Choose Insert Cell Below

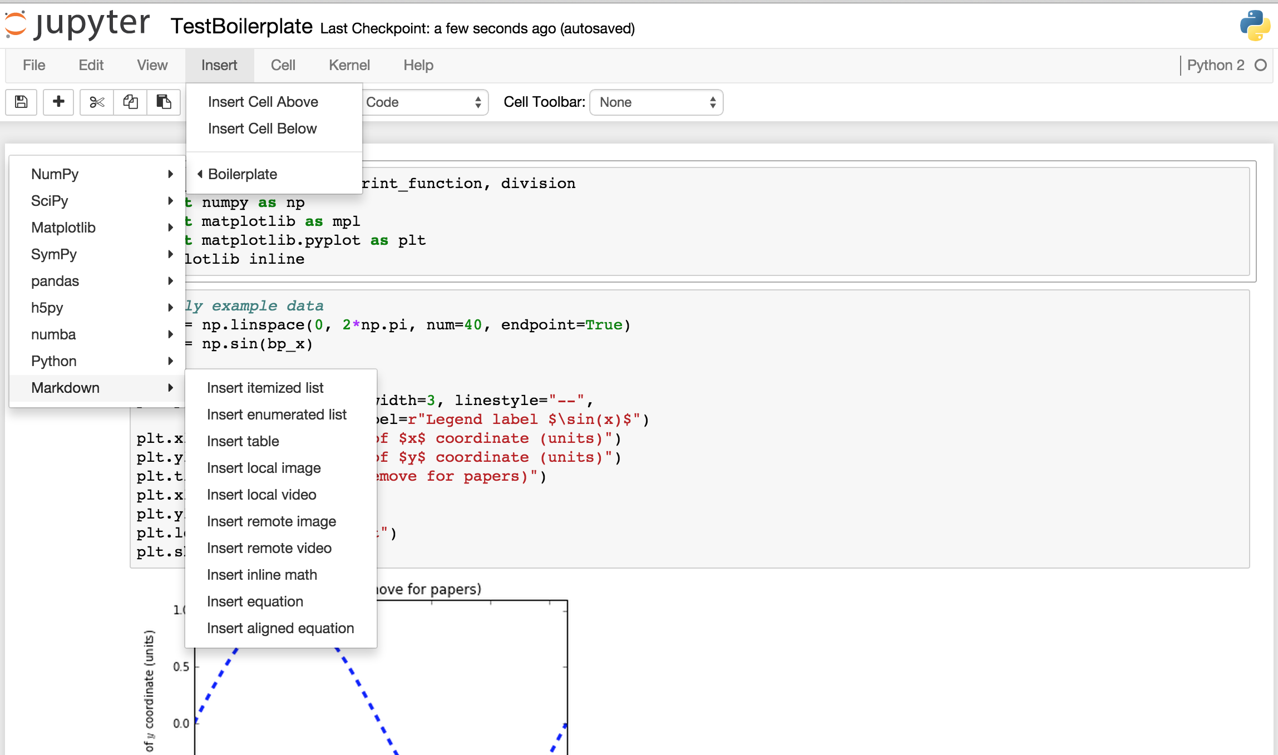click(274, 129)
